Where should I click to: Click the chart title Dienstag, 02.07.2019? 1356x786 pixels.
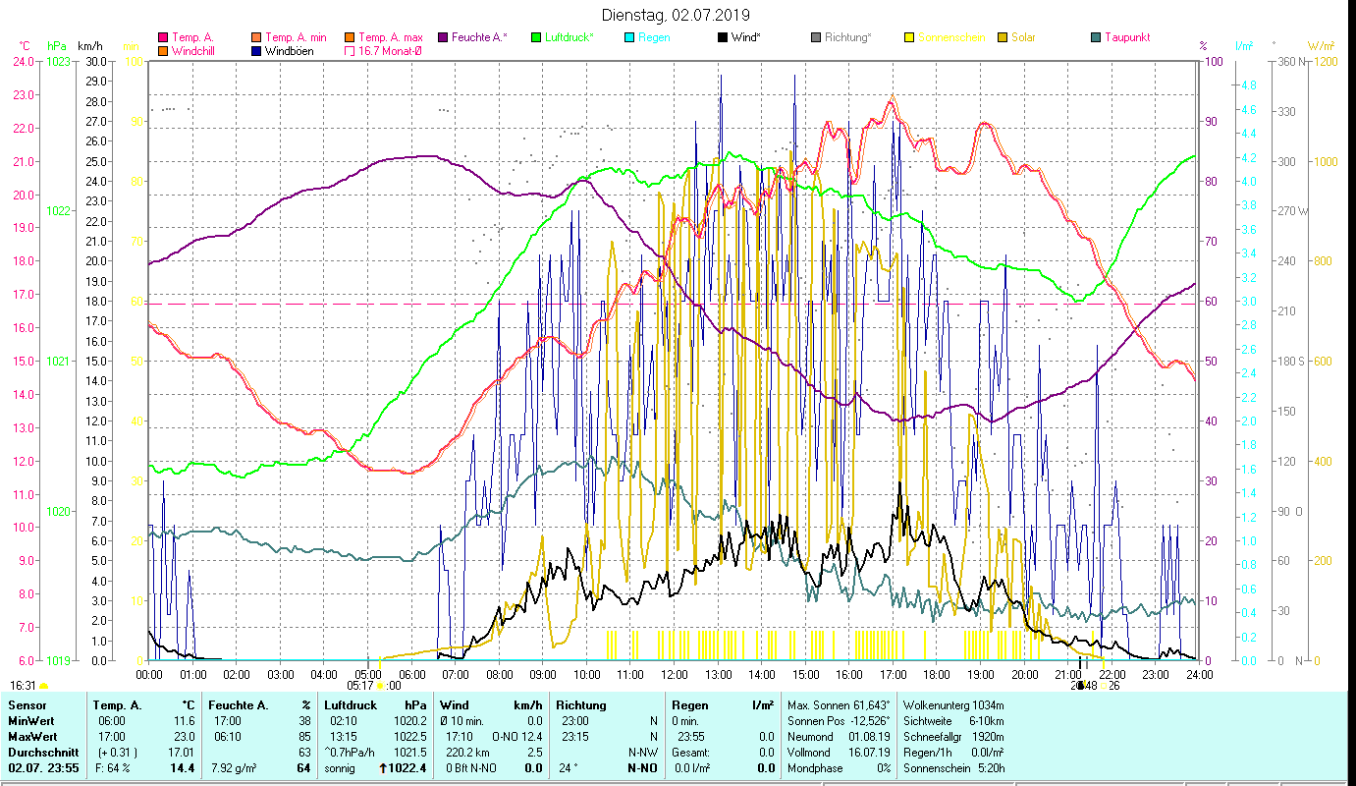(x=676, y=15)
